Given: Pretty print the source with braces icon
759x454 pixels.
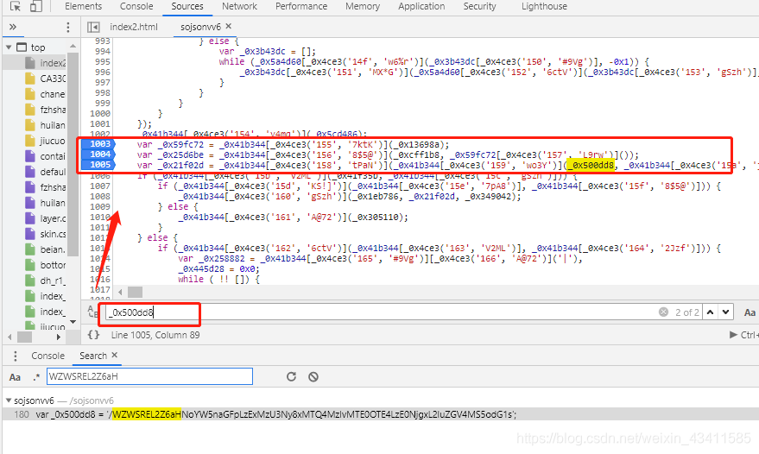Looking at the screenshot, I should pyautogui.click(x=93, y=334).
